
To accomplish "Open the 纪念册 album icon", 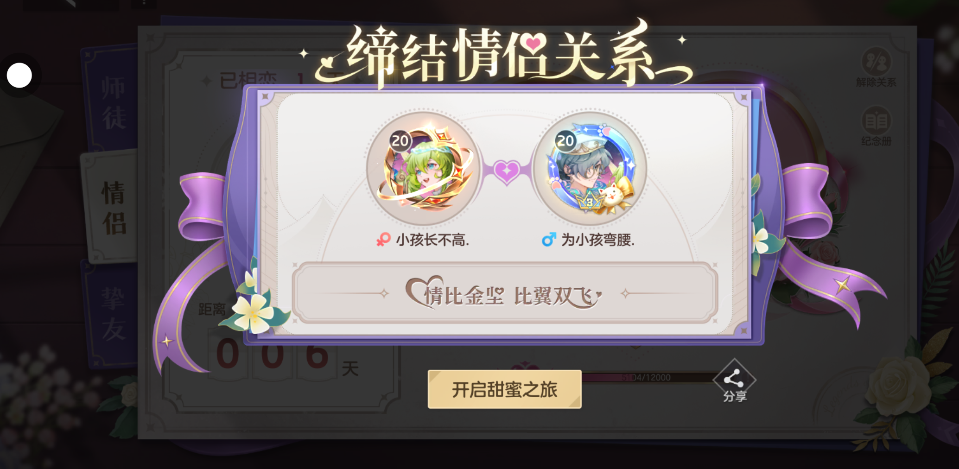I will [x=876, y=126].
